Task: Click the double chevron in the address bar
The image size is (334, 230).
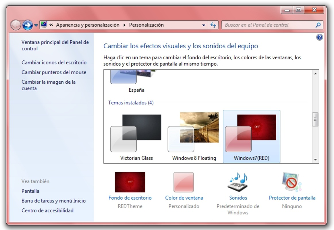Action: (51, 25)
